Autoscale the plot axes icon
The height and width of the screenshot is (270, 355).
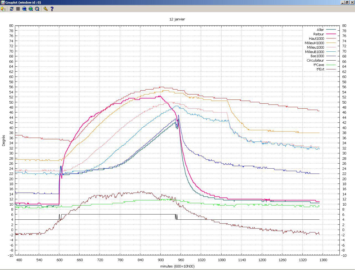(37, 9)
